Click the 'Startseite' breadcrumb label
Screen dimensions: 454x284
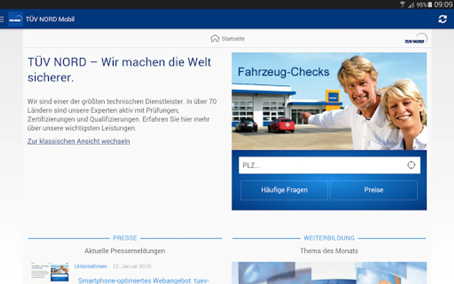click(x=233, y=39)
